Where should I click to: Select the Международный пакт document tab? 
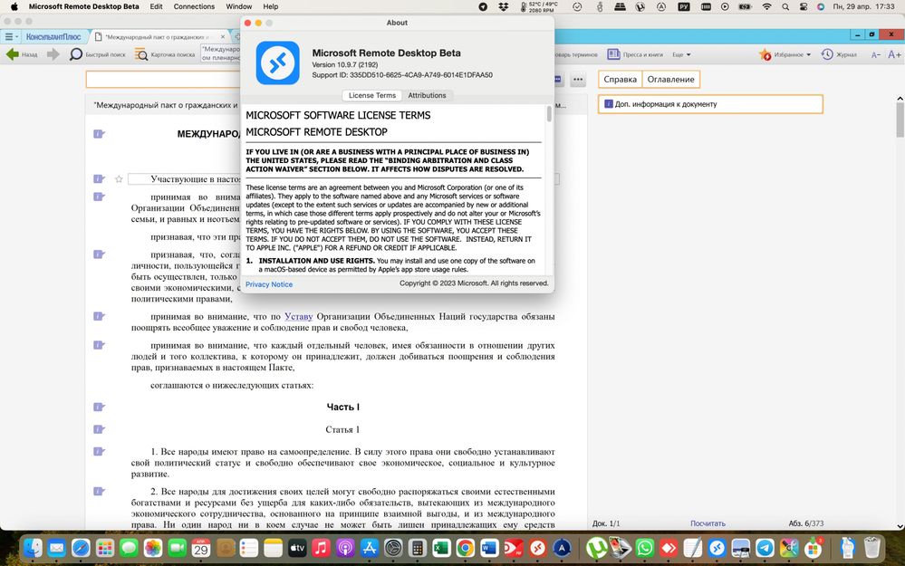(157, 36)
